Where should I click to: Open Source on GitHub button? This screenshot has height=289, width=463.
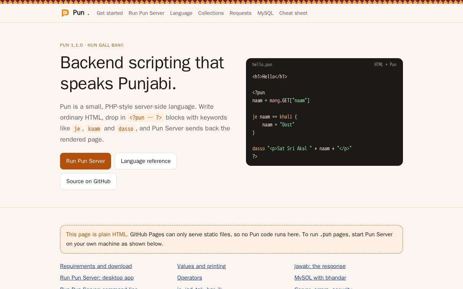pyautogui.click(x=88, y=181)
